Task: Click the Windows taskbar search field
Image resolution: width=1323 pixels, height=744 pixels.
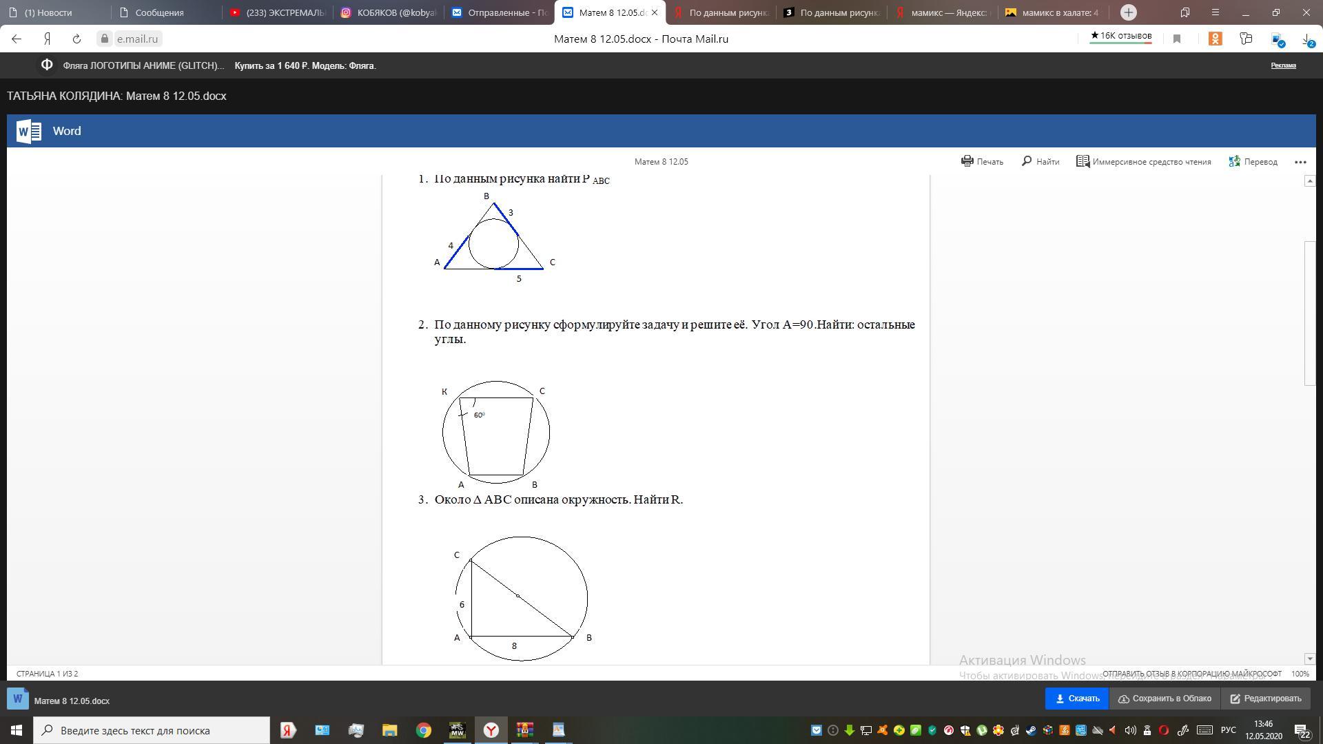Action: pyautogui.click(x=152, y=730)
